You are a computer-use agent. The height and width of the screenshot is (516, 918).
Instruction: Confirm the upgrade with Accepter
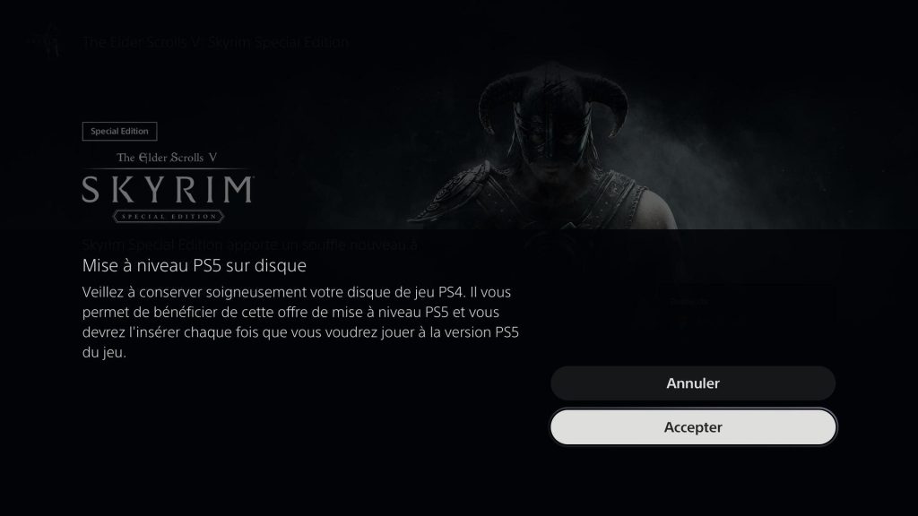pyautogui.click(x=693, y=427)
